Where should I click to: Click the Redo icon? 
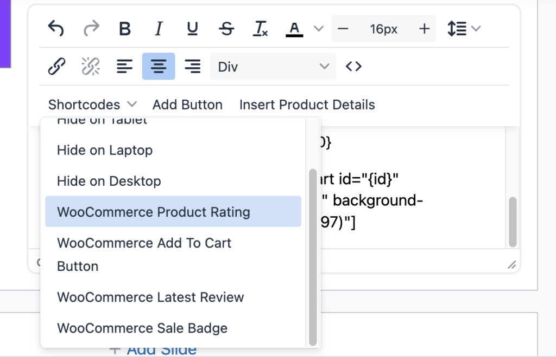[x=91, y=28]
